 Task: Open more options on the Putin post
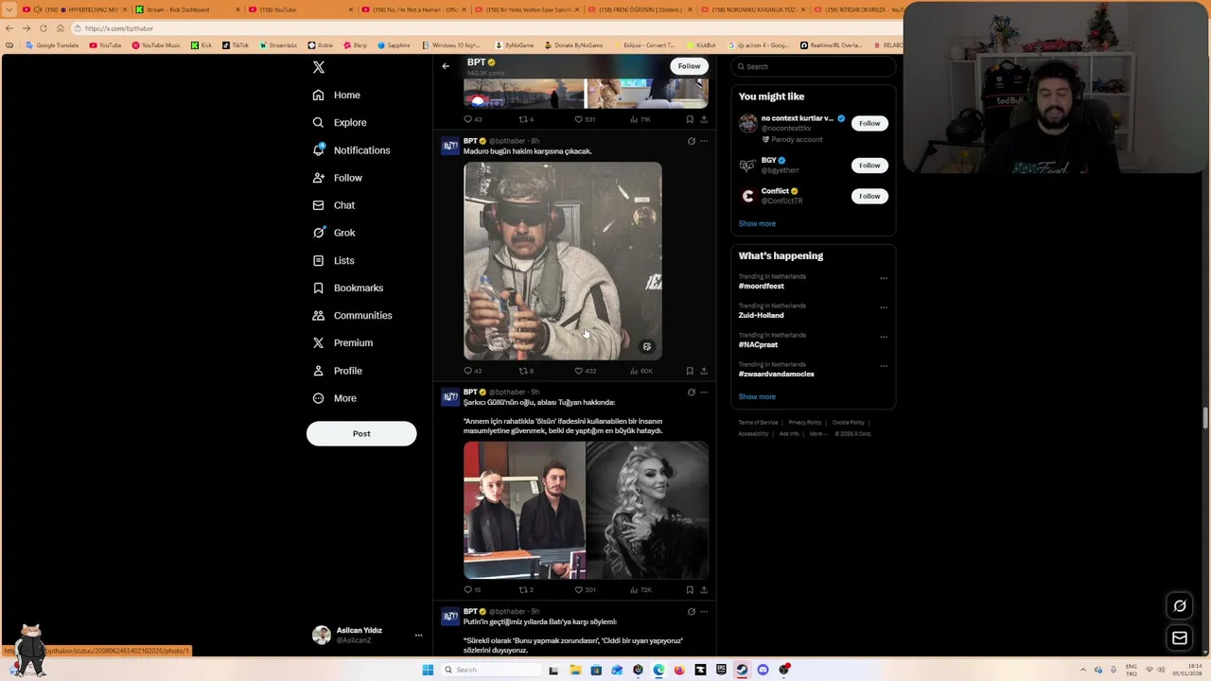tap(704, 611)
